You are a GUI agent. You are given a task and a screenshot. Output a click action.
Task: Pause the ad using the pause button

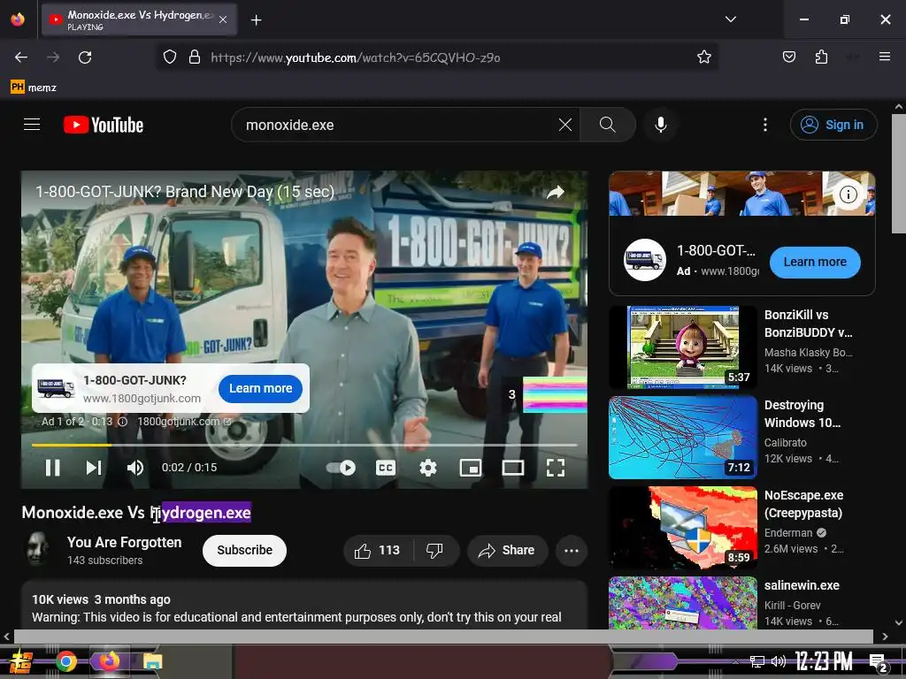52,468
